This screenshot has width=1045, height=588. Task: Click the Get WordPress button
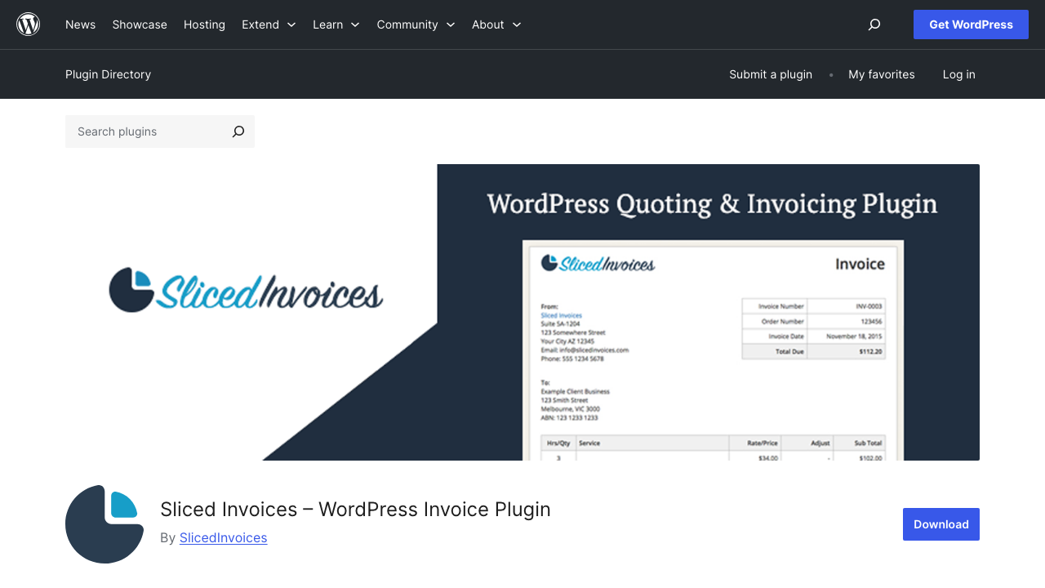point(971,24)
